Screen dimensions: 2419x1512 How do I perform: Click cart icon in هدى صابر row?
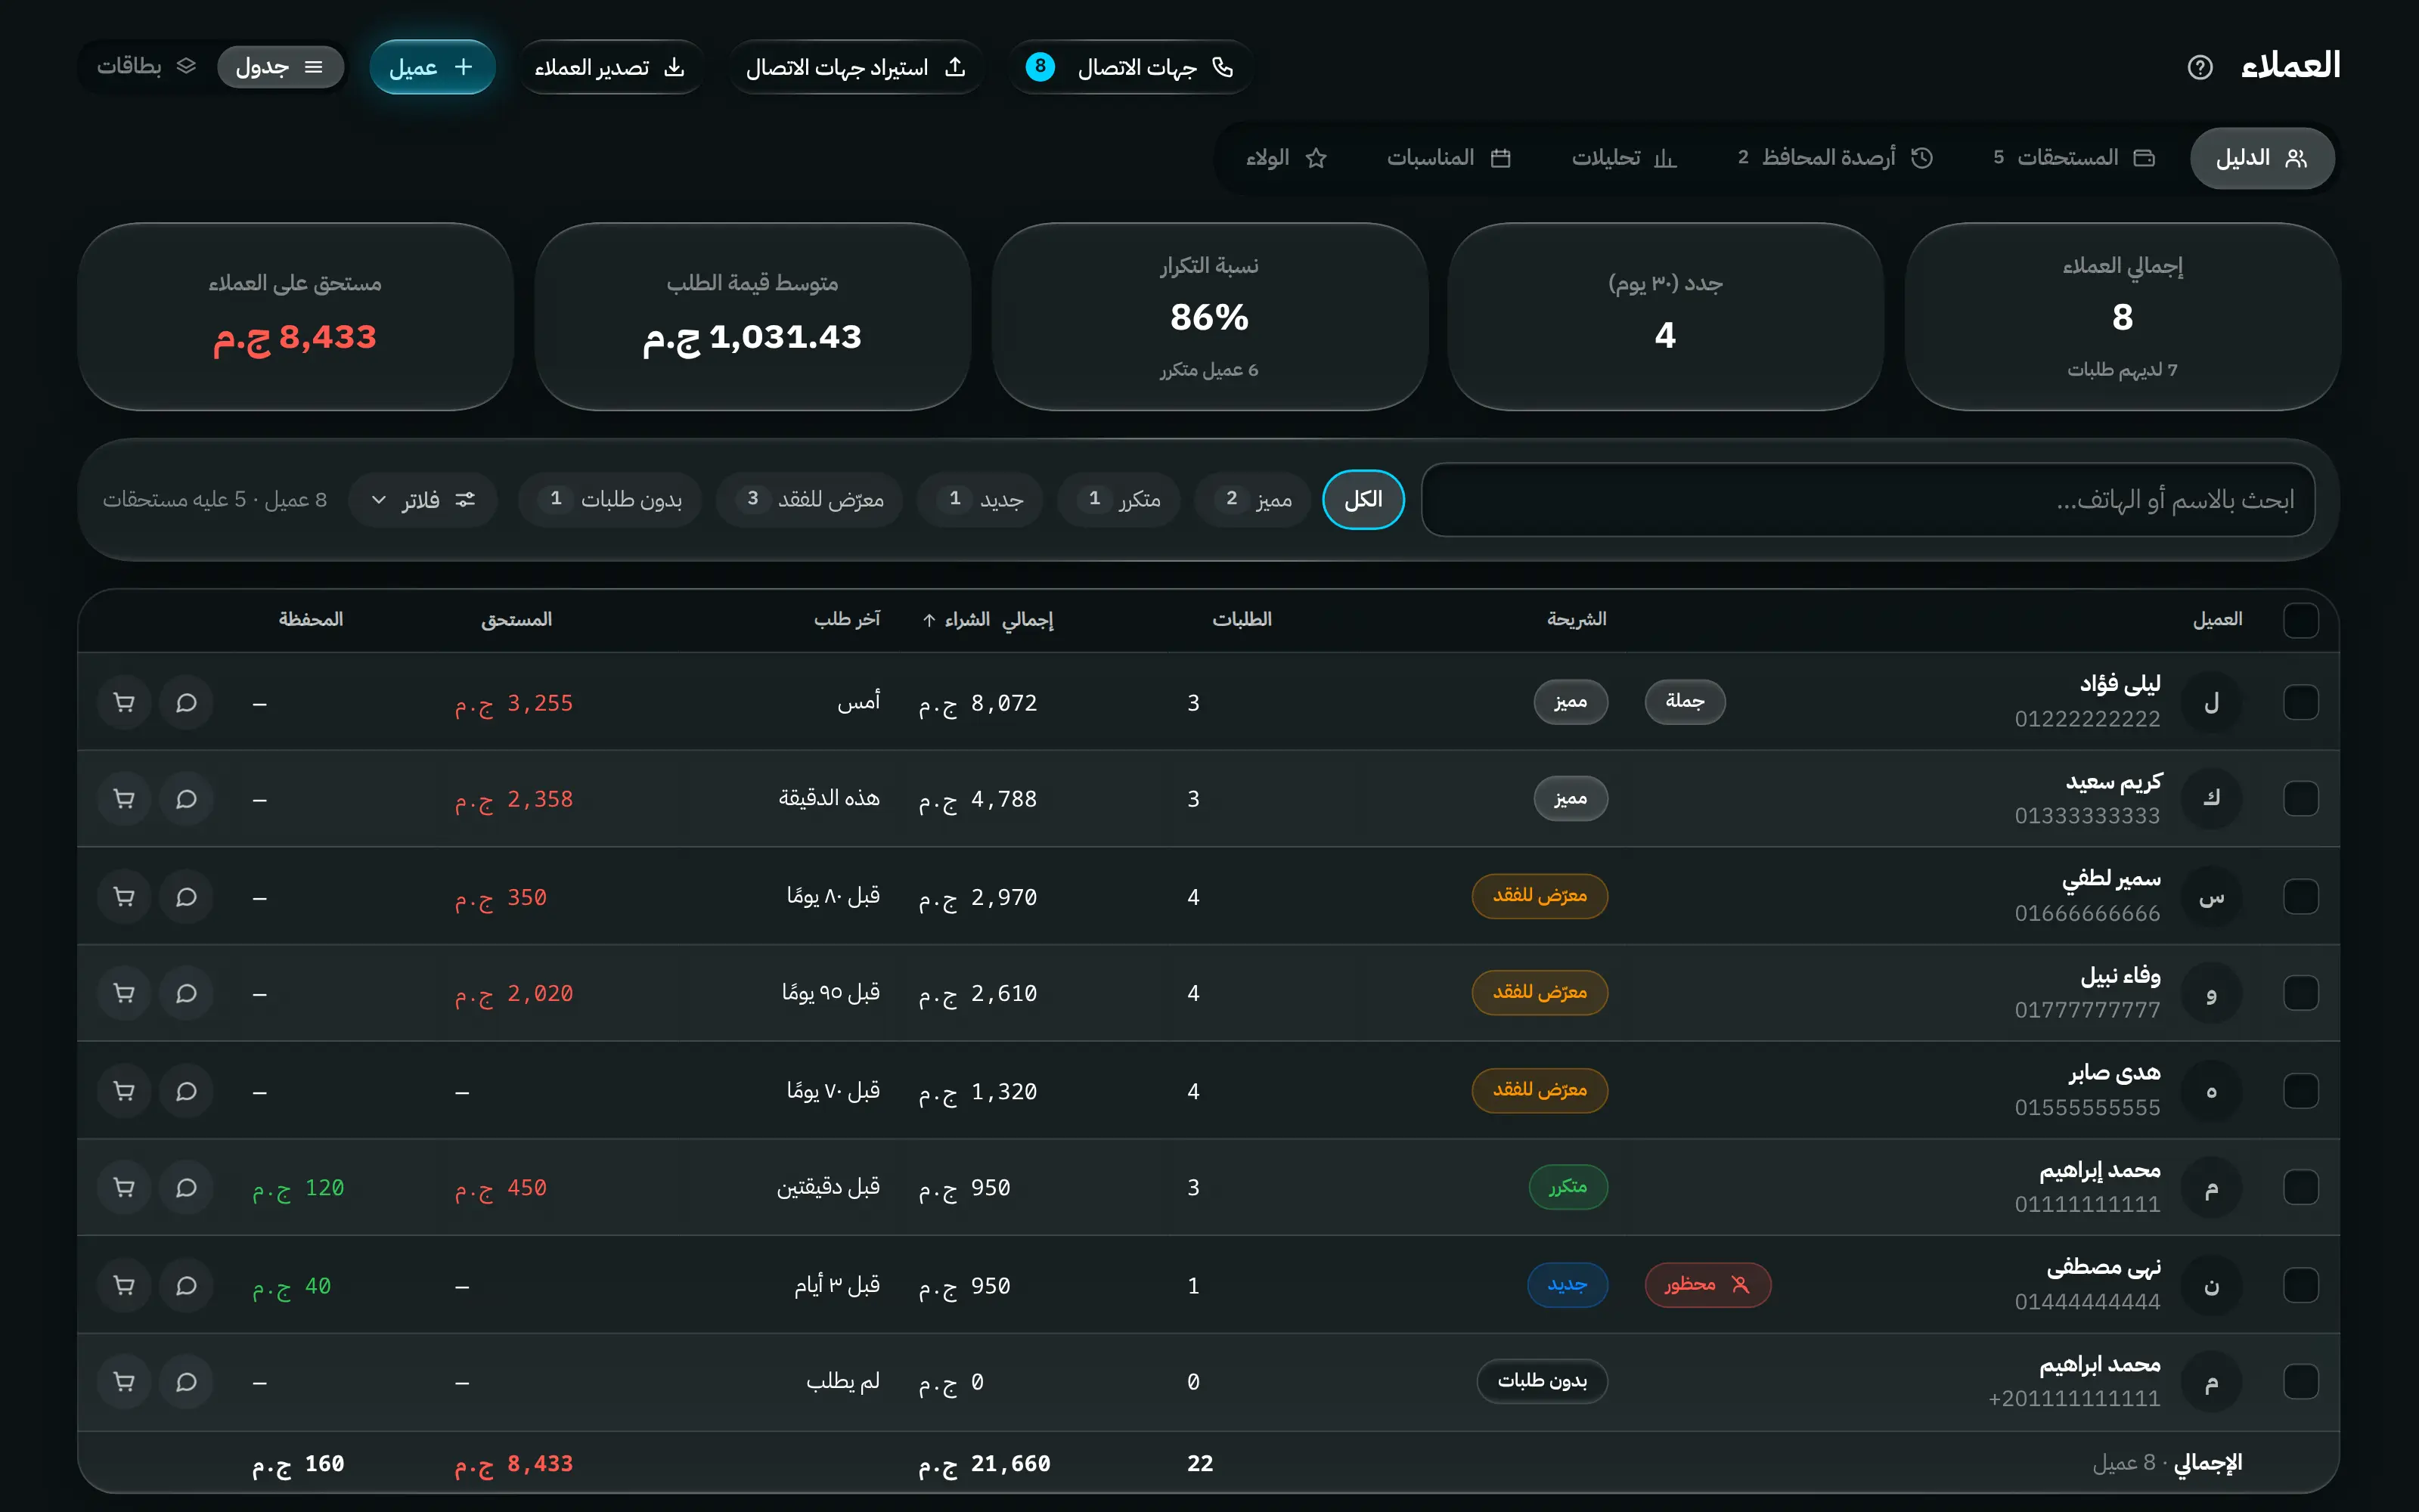coord(124,1091)
